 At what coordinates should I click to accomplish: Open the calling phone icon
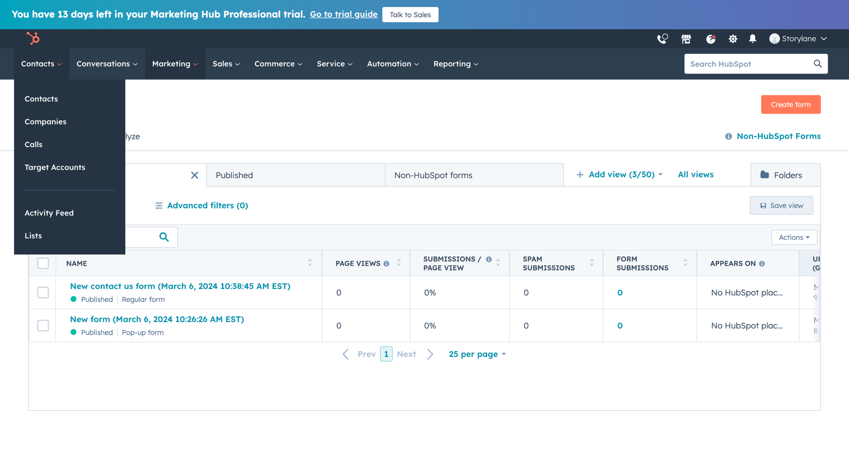pos(662,39)
